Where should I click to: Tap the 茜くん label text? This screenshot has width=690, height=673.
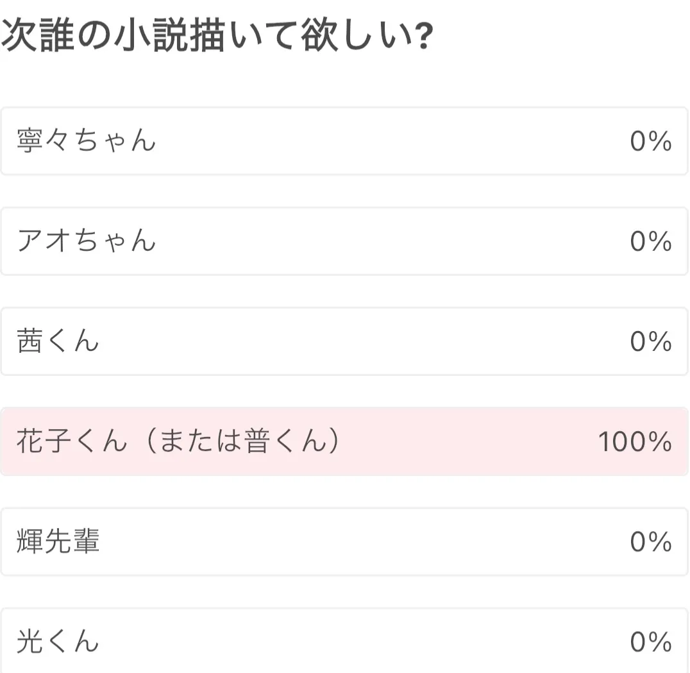58,341
